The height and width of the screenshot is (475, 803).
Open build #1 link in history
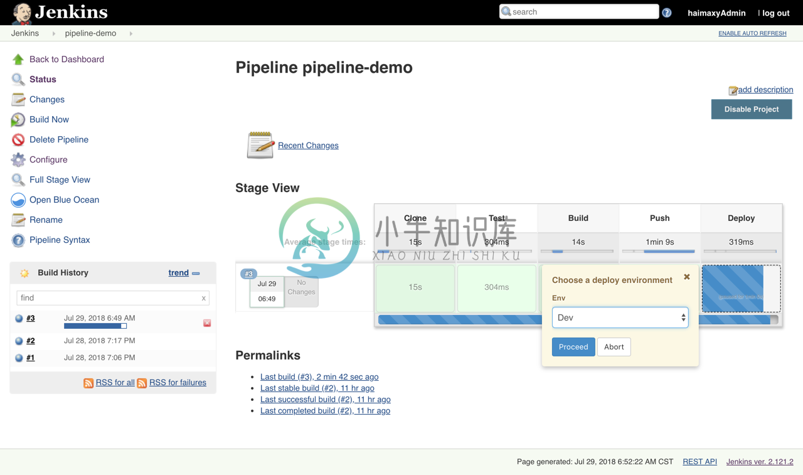tap(31, 358)
